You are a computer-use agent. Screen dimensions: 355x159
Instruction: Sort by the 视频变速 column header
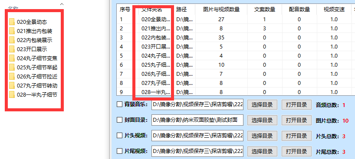tap(334, 10)
